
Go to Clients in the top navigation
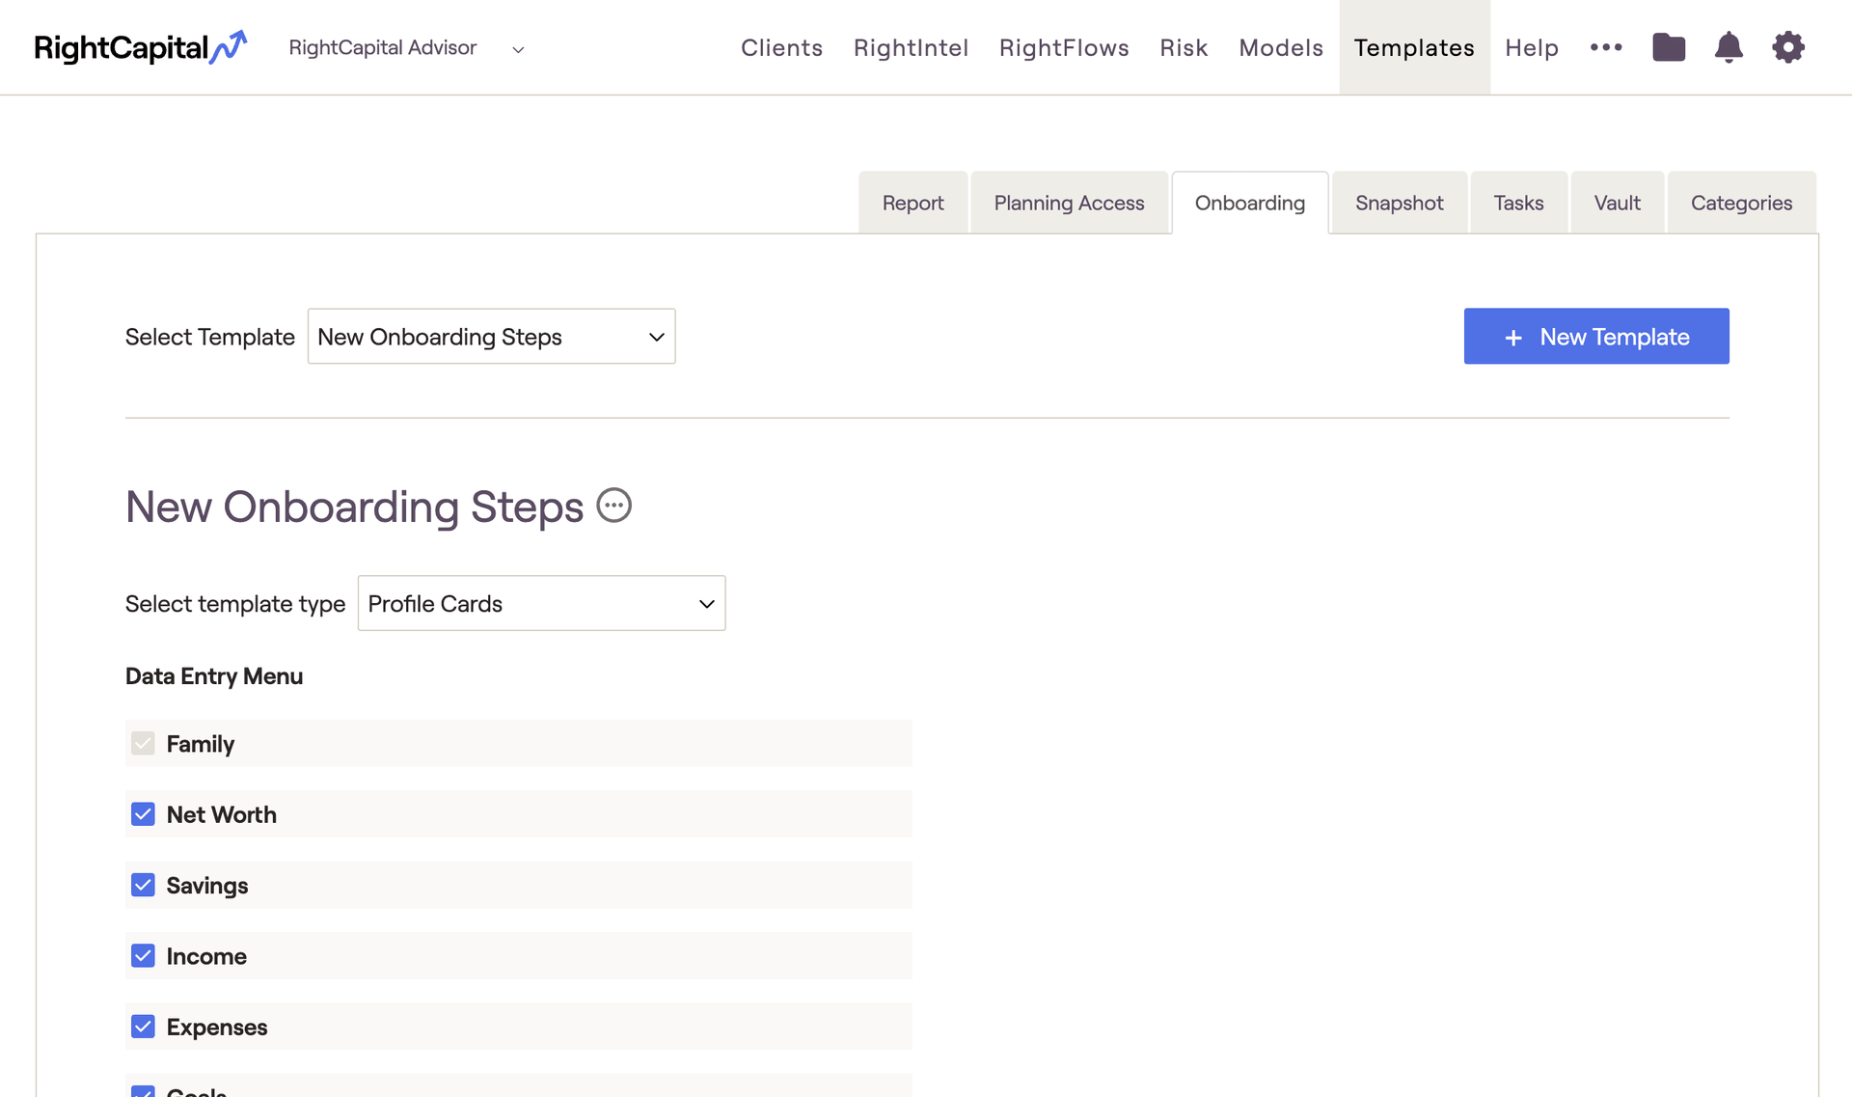pyautogui.click(x=781, y=47)
